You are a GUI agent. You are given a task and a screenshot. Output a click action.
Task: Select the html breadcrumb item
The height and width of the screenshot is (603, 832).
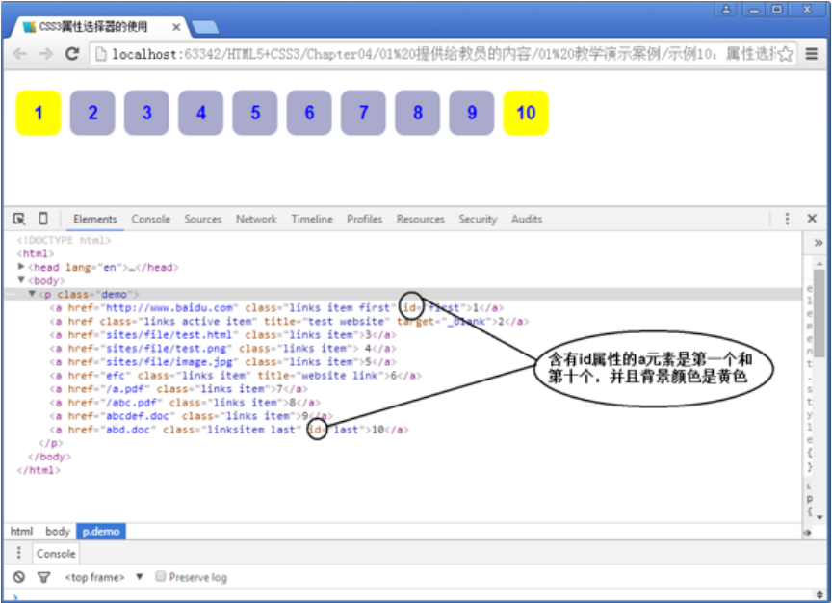pyautogui.click(x=21, y=532)
